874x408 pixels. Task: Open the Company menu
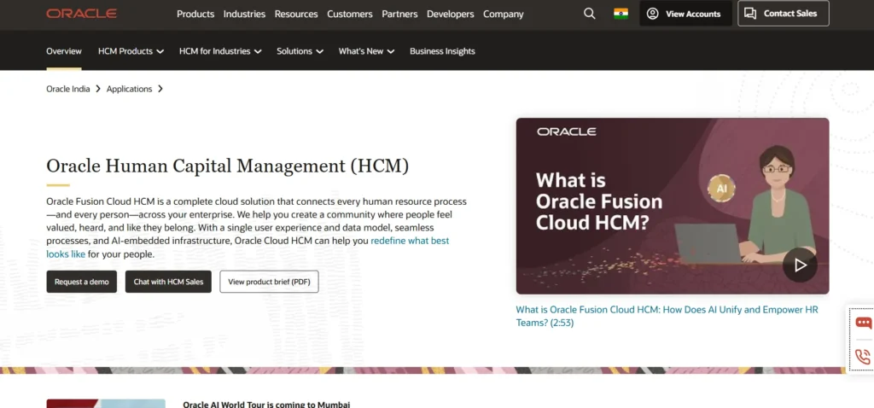(504, 14)
